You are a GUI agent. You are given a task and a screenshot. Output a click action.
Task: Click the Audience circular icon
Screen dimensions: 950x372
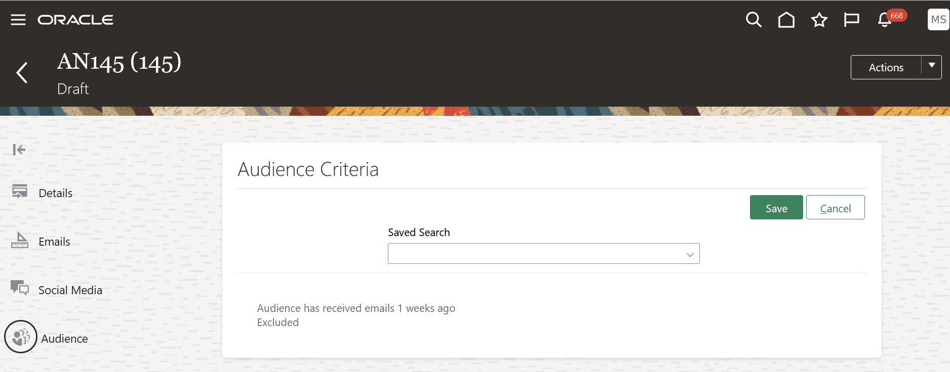21,337
